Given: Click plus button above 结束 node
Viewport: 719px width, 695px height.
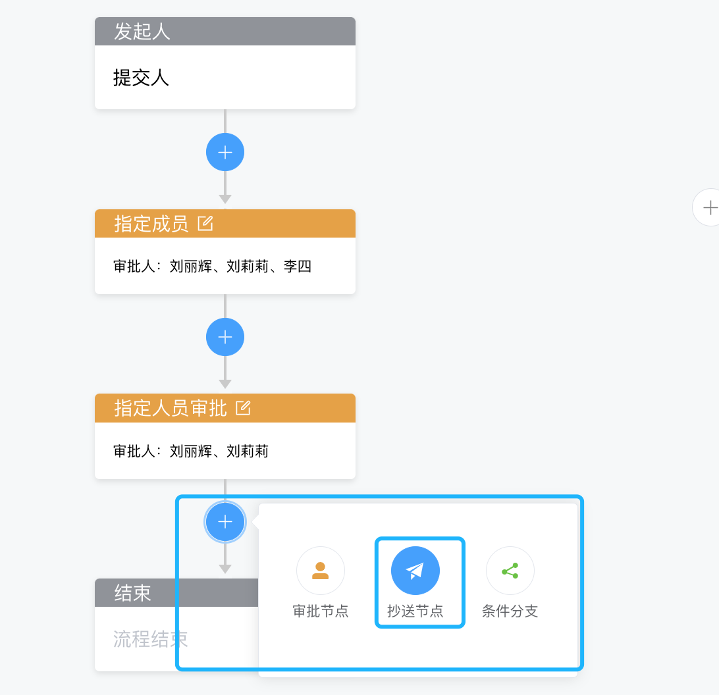Looking at the screenshot, I should (225, 522).
